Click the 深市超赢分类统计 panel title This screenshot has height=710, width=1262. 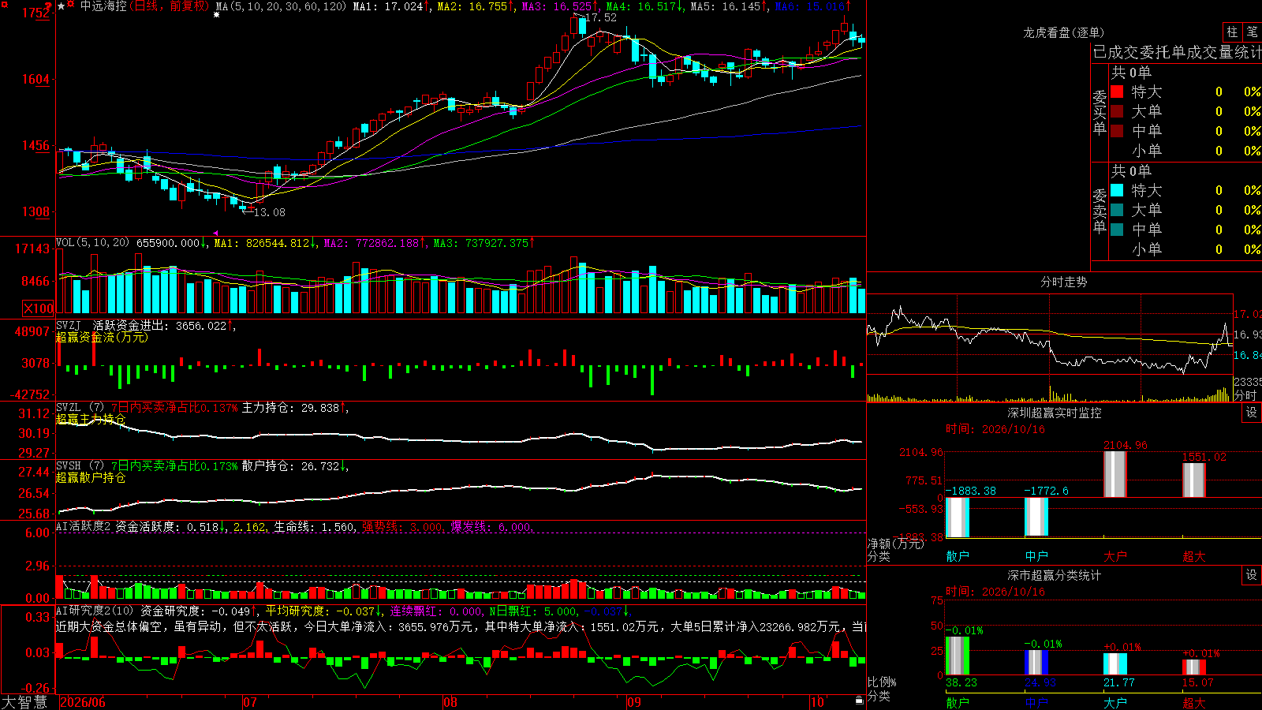[x=1054, y=575]
